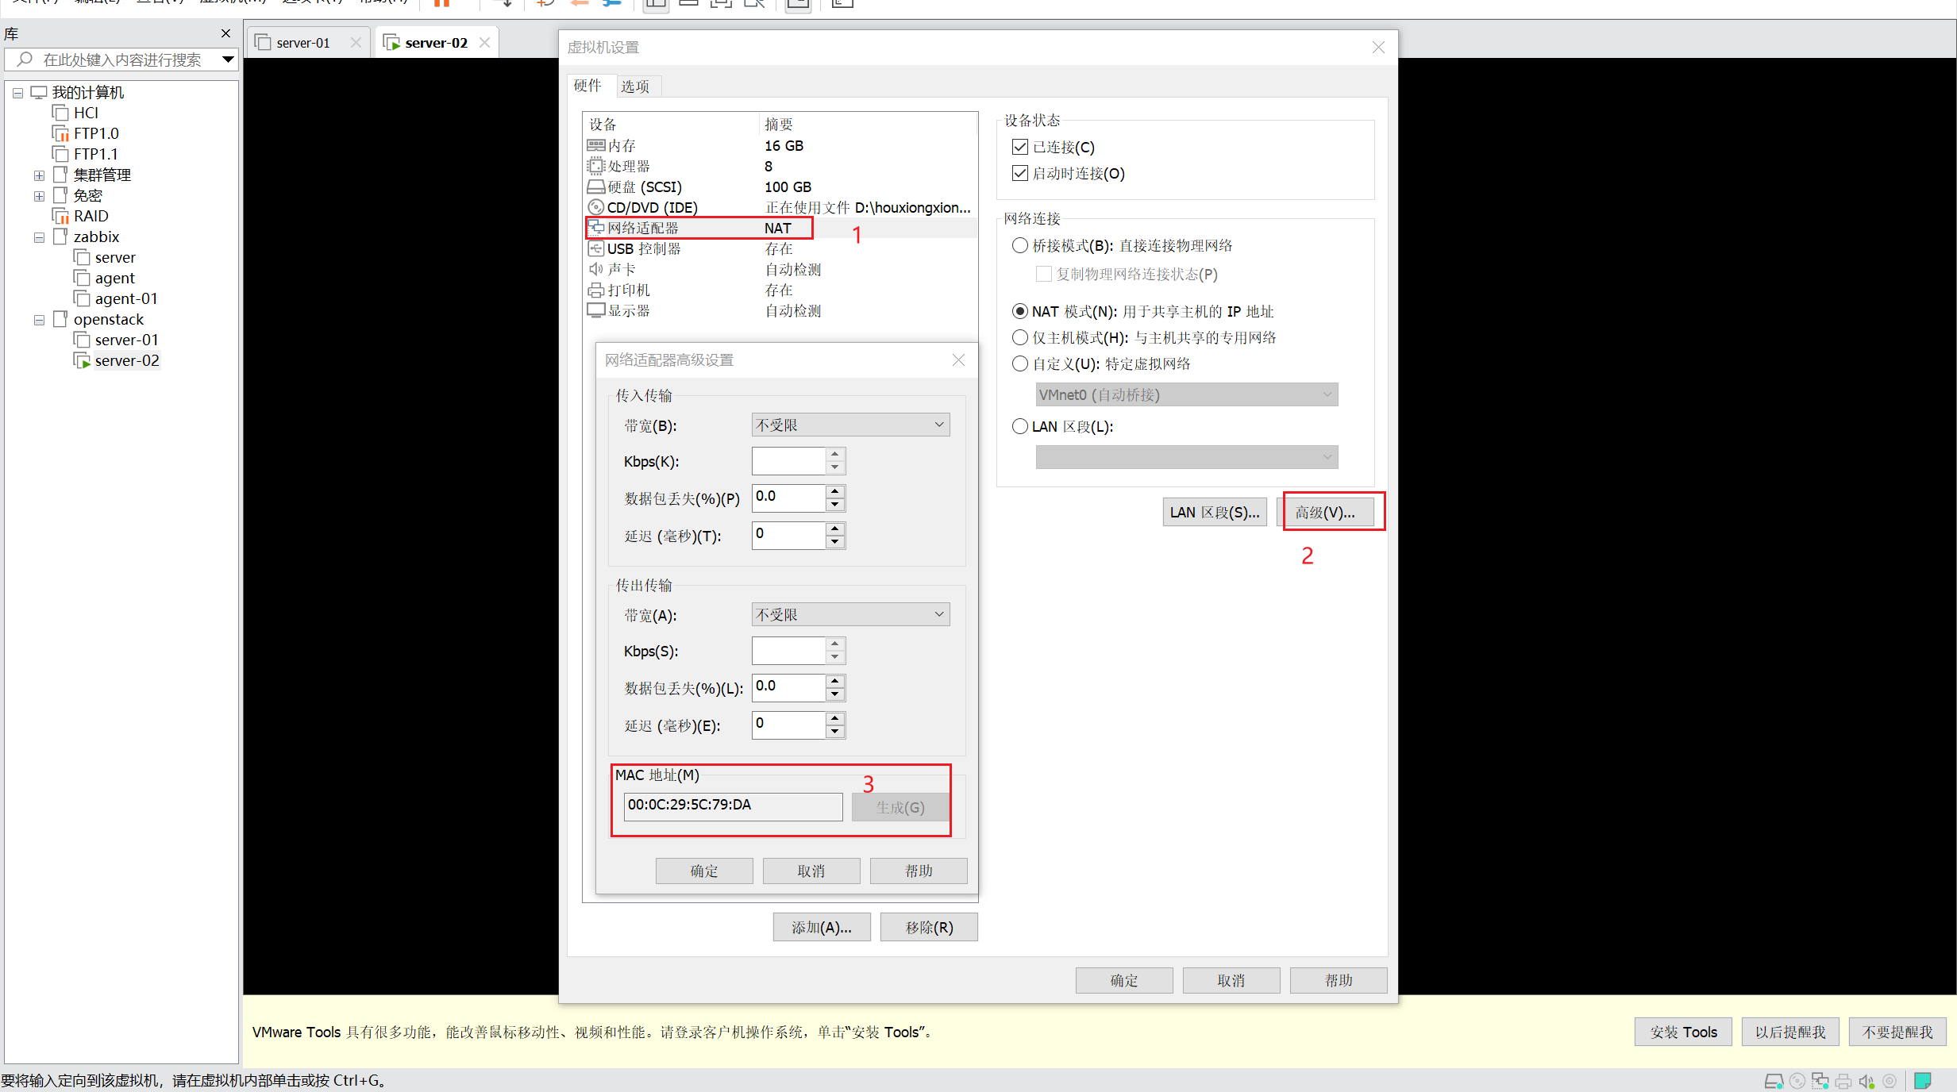This screenshot has width=1957, height=1092.
Task: Switch to the server-01 VM tab
Action: coord(302,43)
